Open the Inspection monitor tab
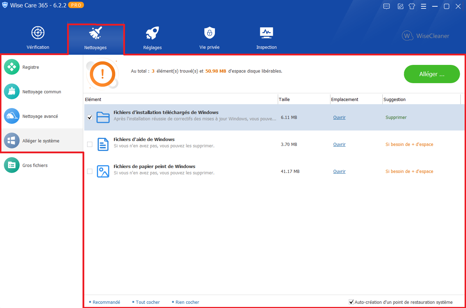 tap(267, 38)
